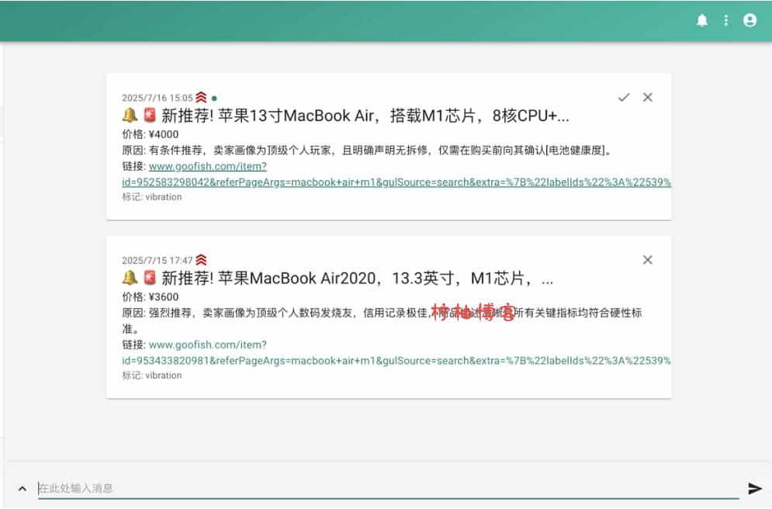The image size is (772, 509).
Task: Click the 苹果13寸MacBook Air notification title
Action: (x=365, y=116)
